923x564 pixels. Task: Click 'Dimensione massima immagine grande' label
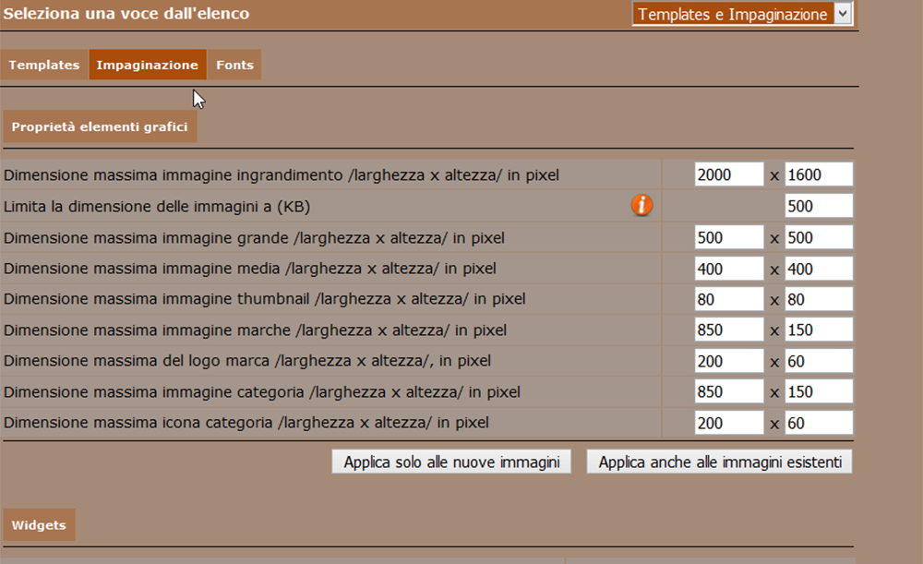point(254,238)
